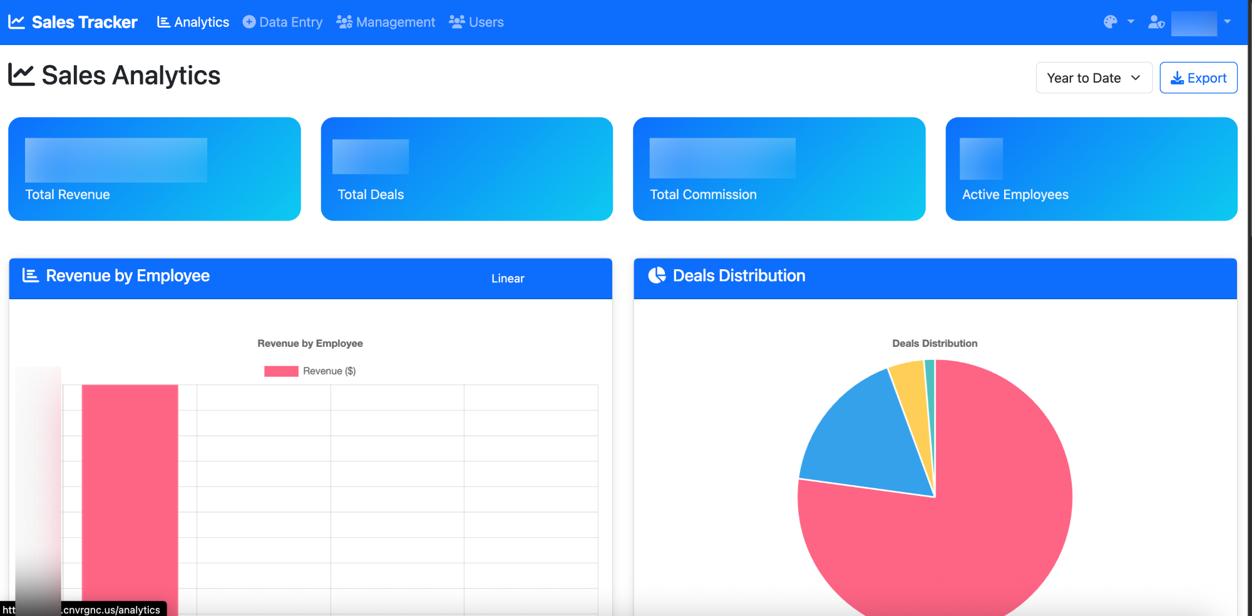Image resolution: width=1252 pixels, height=616 pixels.
Task: Click the plus icon beside Data Entry
Action: point(249,22)
